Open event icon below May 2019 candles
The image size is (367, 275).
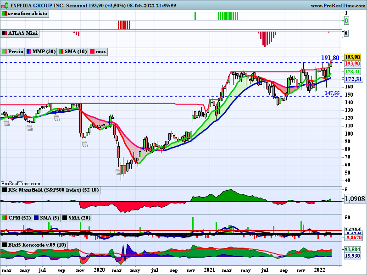[x=29, y=128]
